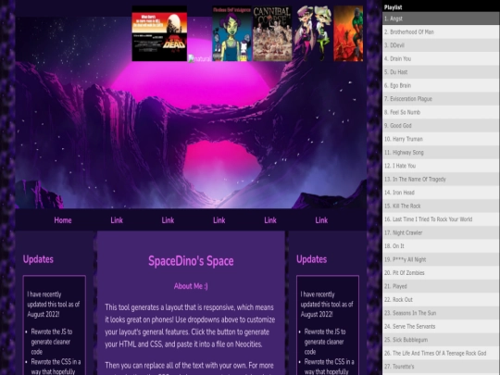
Task: Select playlist track Brotherhood Of Man
Action: pyautogui.click(x=441, y=31)
